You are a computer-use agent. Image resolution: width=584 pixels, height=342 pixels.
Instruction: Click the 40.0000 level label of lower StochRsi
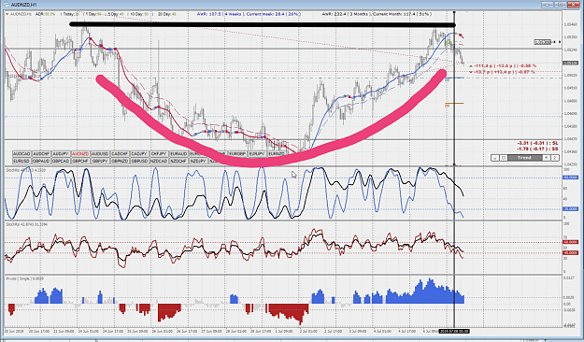click(x=571, y=252)
